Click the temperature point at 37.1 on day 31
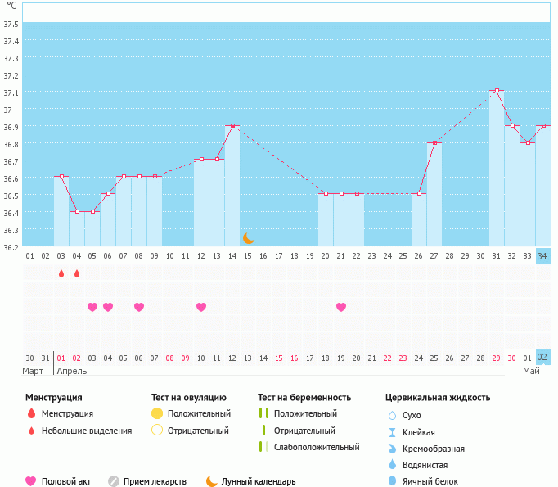 click(x=497, y=91)
